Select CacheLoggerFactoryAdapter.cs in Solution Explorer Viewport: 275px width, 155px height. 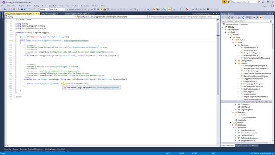tap(255, 66)
